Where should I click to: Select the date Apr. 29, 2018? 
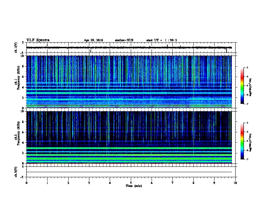click(x=93, y=40)
